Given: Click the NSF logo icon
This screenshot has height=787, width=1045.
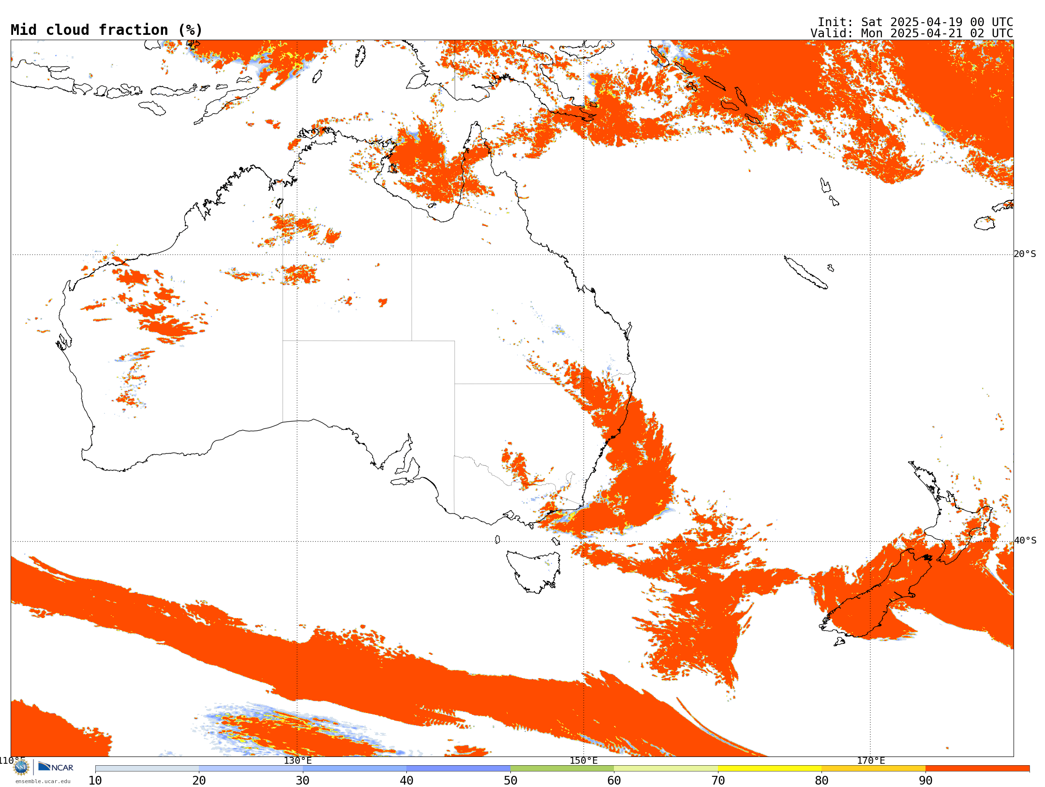Looking at the screenshot, I should [x=21, y=767].
